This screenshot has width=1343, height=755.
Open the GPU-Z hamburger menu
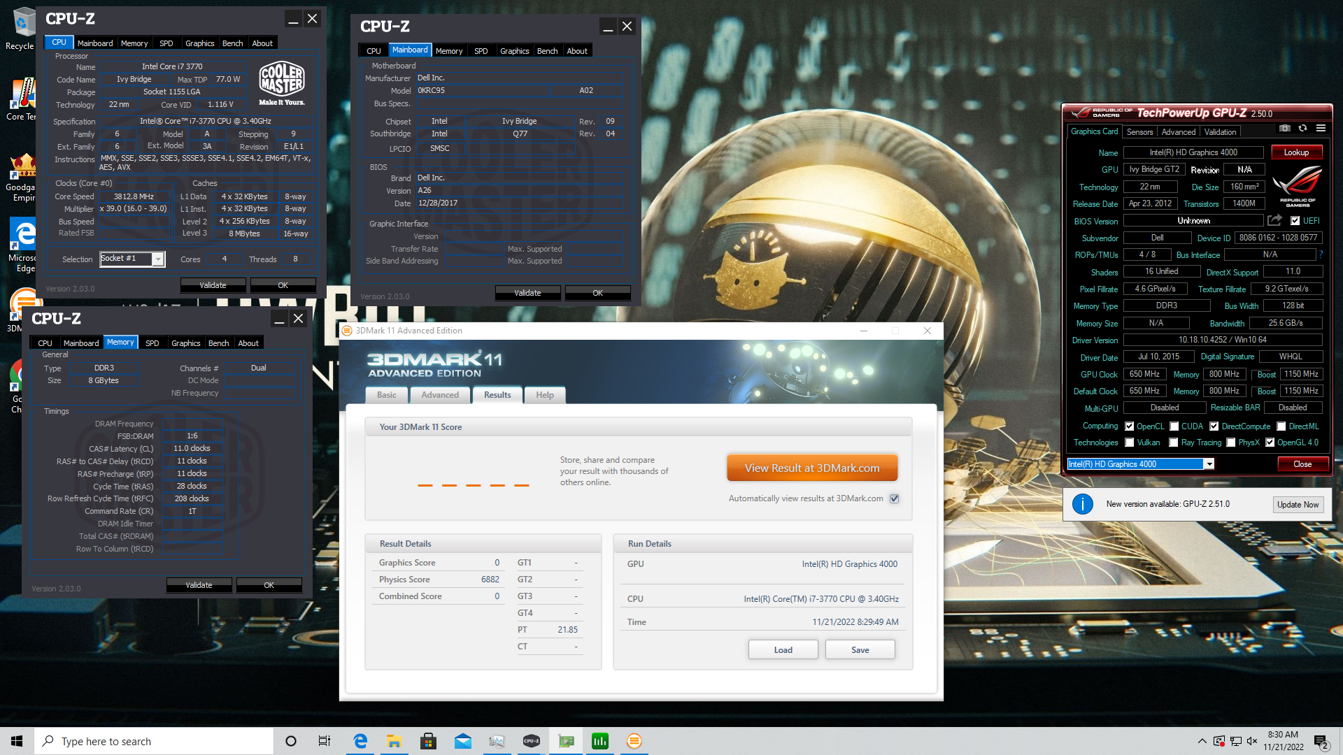[x=1321, y=129]
